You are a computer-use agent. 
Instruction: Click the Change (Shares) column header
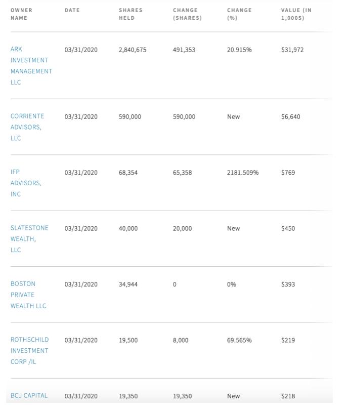[x=187, y=14]
